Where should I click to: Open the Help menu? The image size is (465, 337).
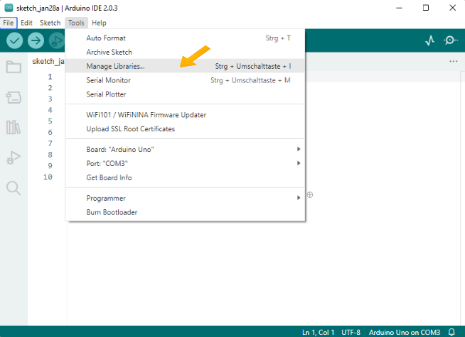[99, 23]
